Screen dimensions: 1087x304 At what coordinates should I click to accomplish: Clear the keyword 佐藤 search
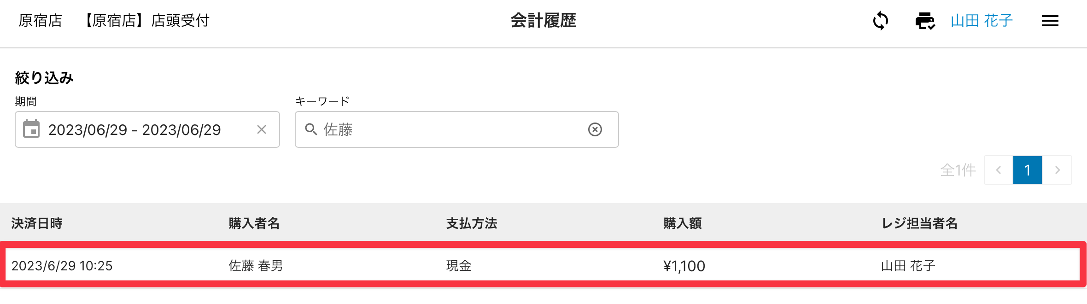pos(595,129)
